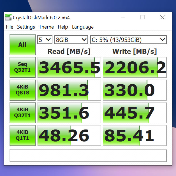This screenshot has height=176, width=176.
Task: Open the Language menu
Action: point(83,27)
